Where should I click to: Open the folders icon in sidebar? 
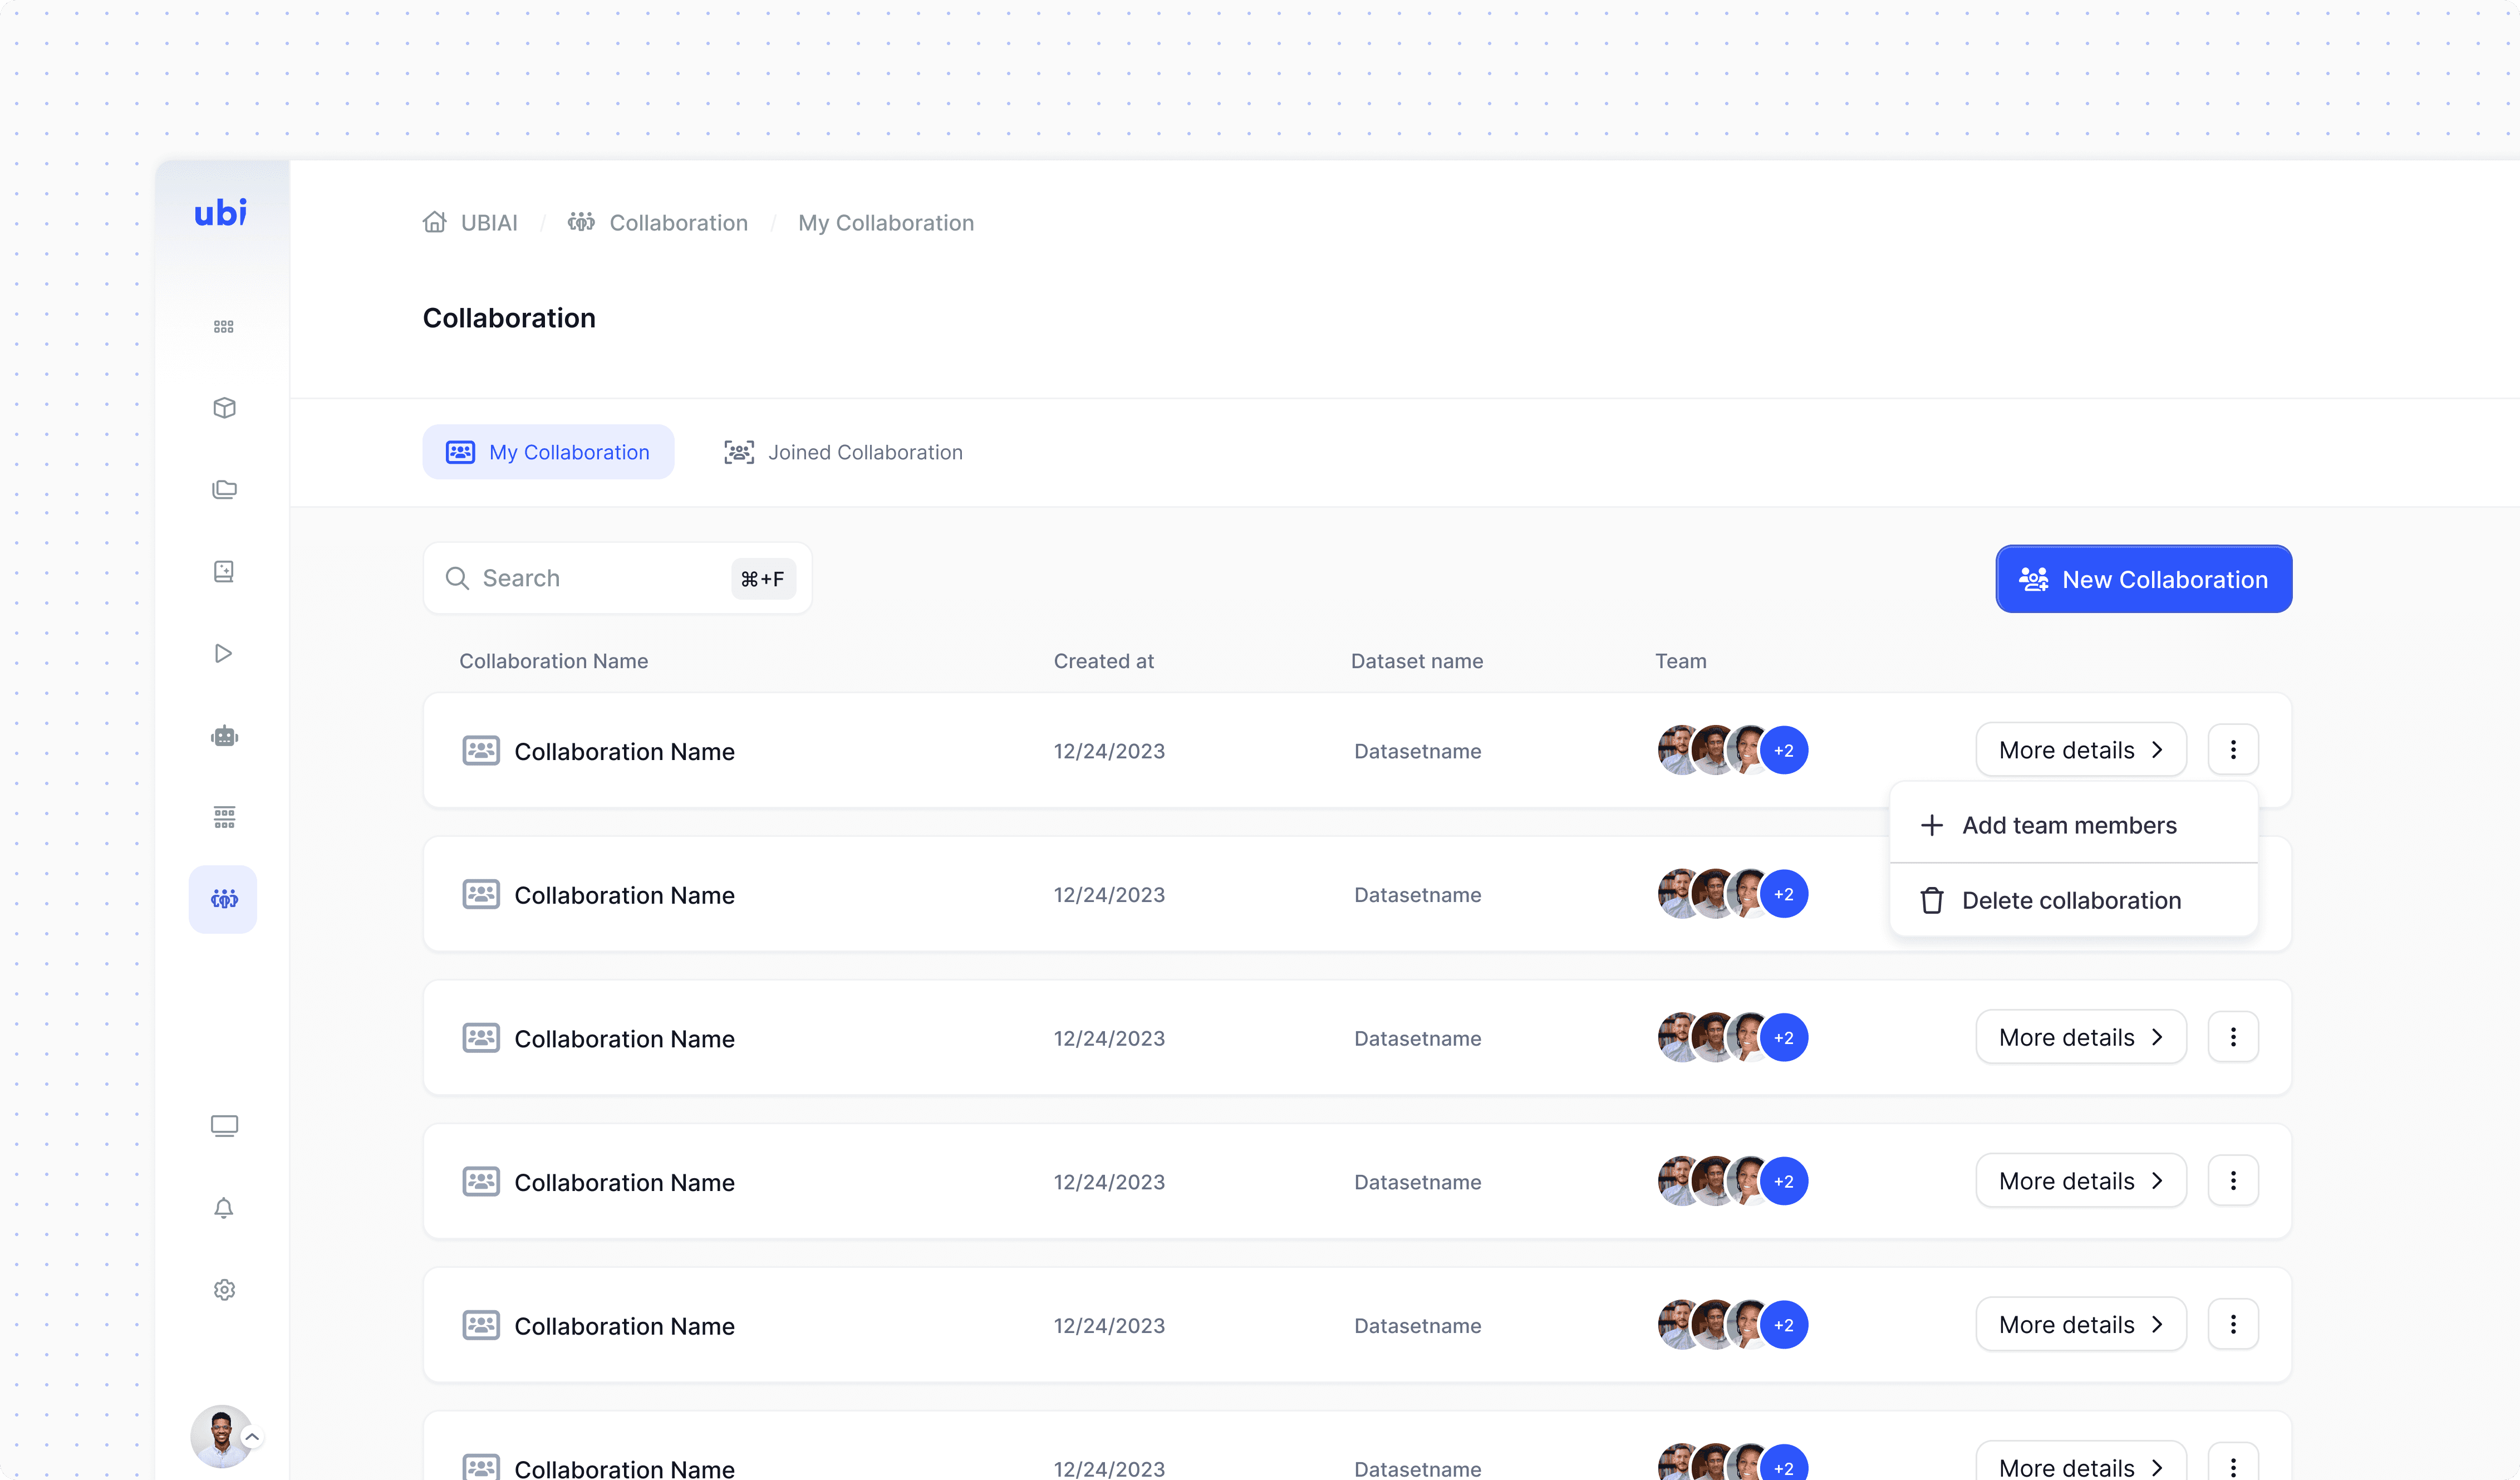(x=224, y=490)
